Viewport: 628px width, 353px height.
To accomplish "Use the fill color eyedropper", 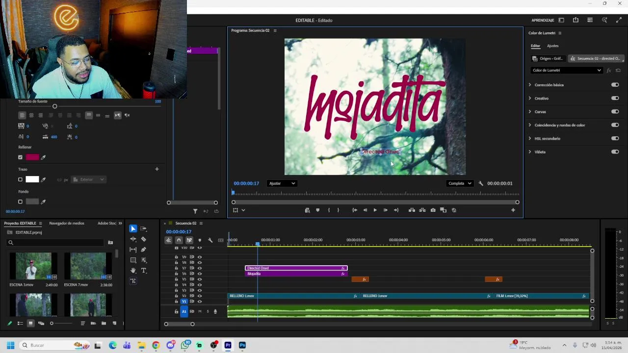I will tap(43, 157).
